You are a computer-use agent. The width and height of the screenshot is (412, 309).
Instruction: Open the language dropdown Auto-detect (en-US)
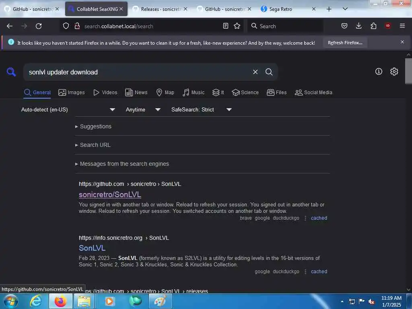pos(68,109)
